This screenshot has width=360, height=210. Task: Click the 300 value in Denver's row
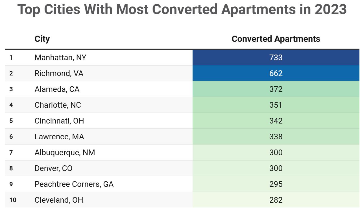(x=276, y=168)
